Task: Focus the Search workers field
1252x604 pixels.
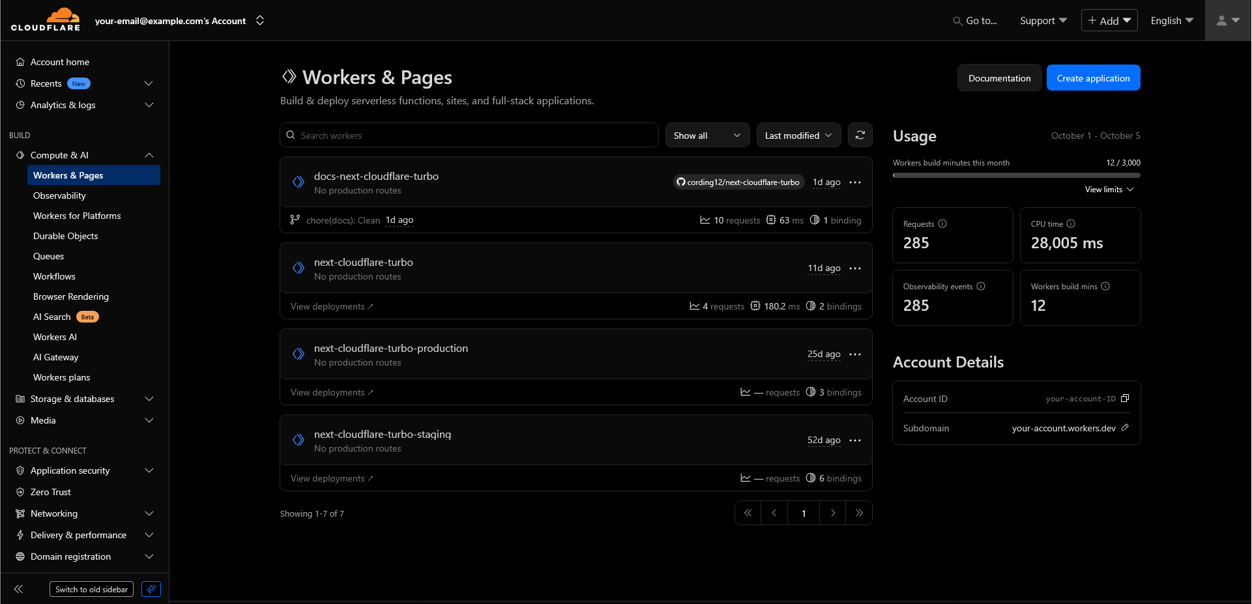Action: (469, 136)
